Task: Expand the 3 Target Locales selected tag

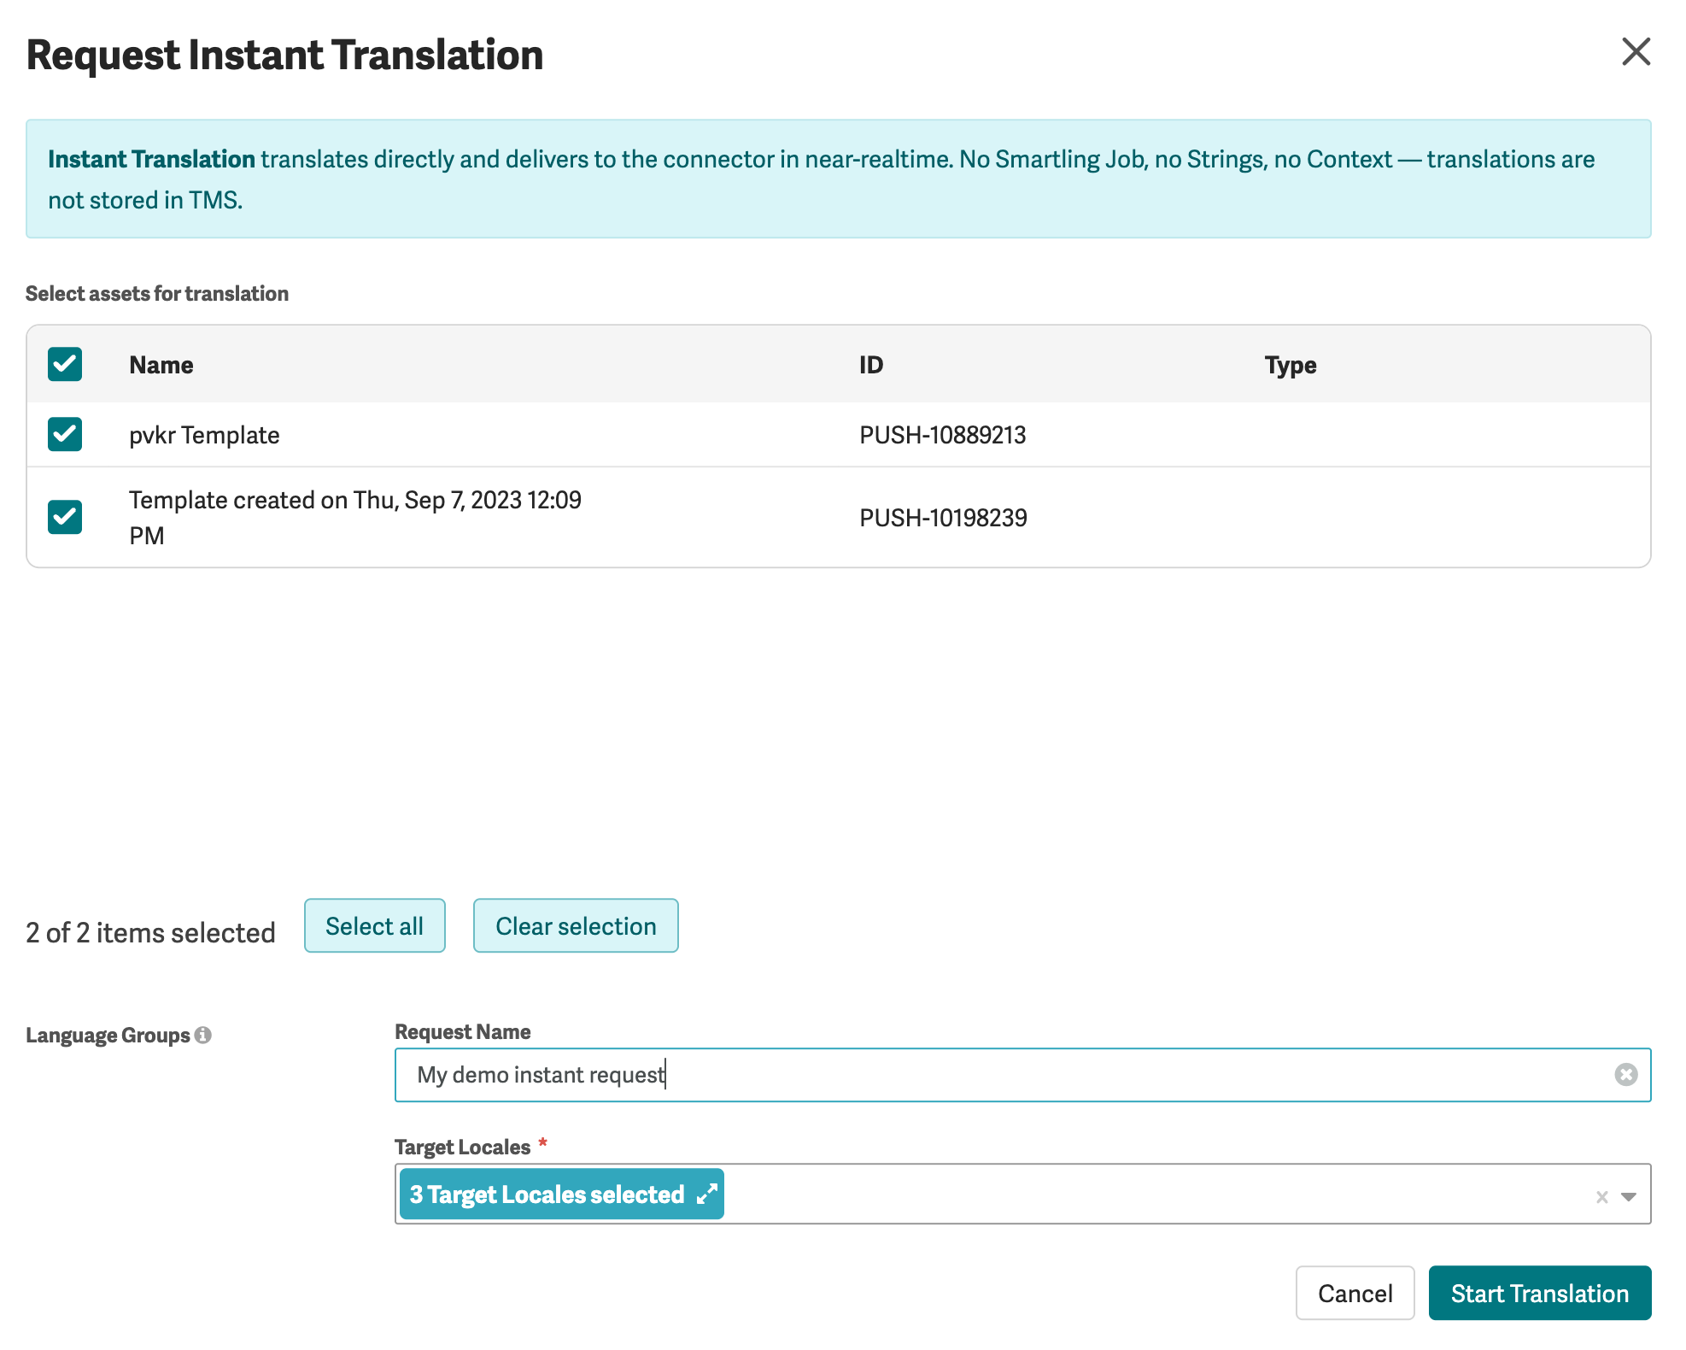Action: point(706,1194)
